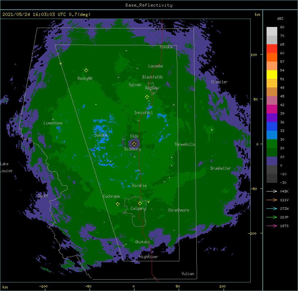
Task: Click the Sylvan label
Action: click(x=135, y=85)
